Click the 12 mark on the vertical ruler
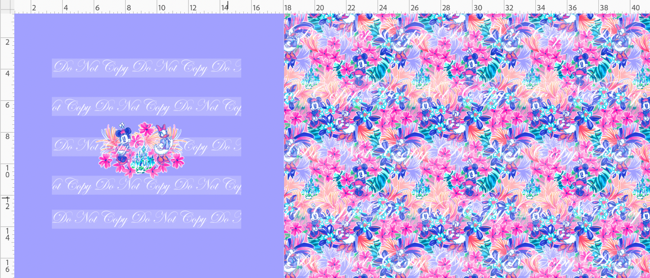 coord(8,203)
